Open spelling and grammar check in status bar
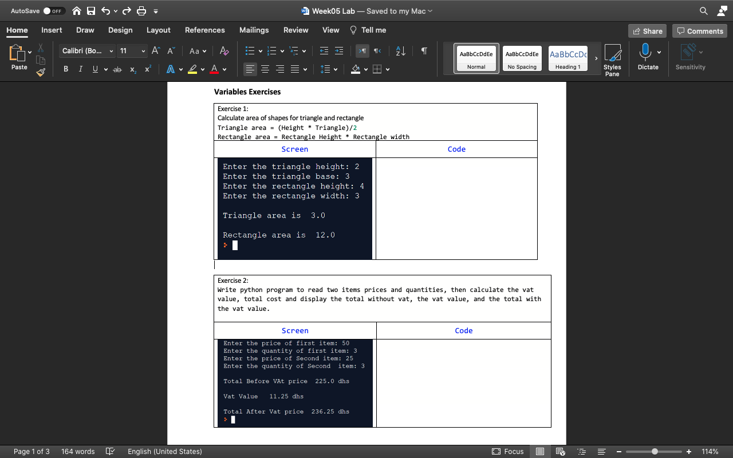The width and height of the screenshot is (733, 458). 111,451
